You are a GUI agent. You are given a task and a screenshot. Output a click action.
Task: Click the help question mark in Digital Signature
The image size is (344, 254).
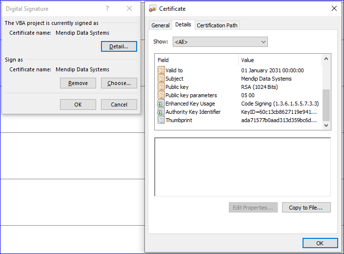107,9
